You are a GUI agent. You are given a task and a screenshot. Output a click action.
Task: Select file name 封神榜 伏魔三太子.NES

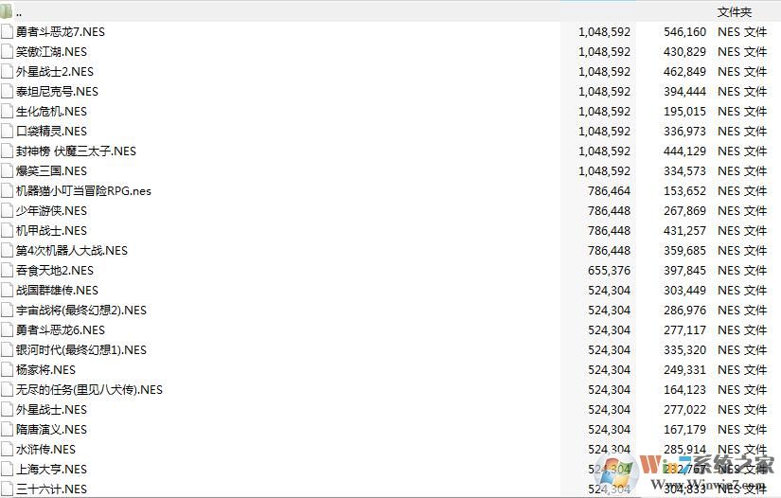[x=77, y=151]
